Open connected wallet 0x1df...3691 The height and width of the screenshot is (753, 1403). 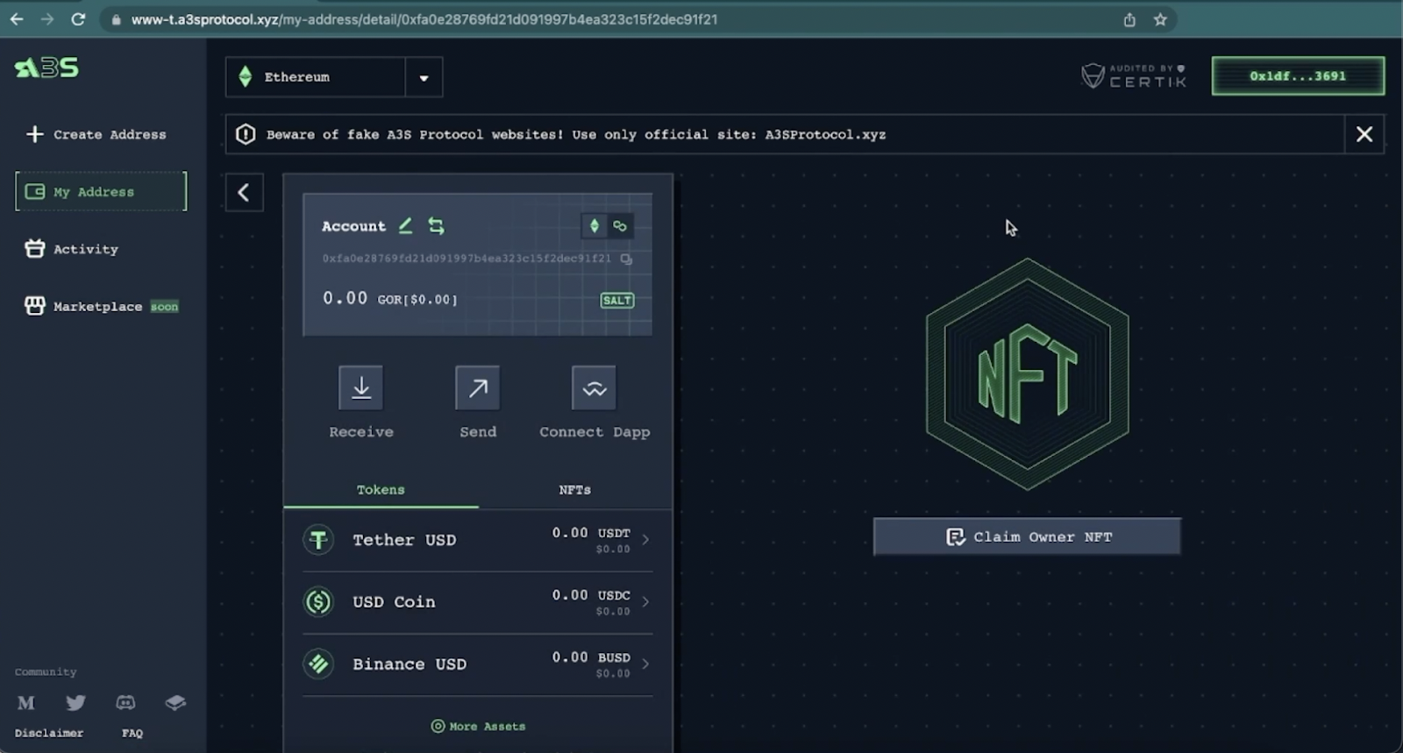[1298, 76]
